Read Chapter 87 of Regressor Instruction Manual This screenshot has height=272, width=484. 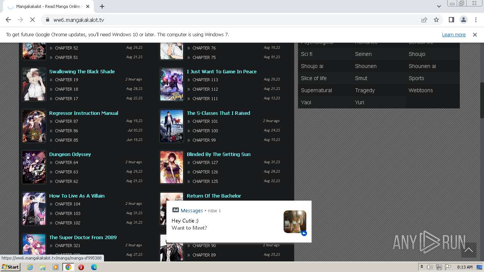tap(67, 121)
